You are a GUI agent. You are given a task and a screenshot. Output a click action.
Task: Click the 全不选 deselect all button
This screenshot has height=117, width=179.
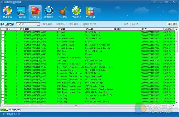point(135,24)
